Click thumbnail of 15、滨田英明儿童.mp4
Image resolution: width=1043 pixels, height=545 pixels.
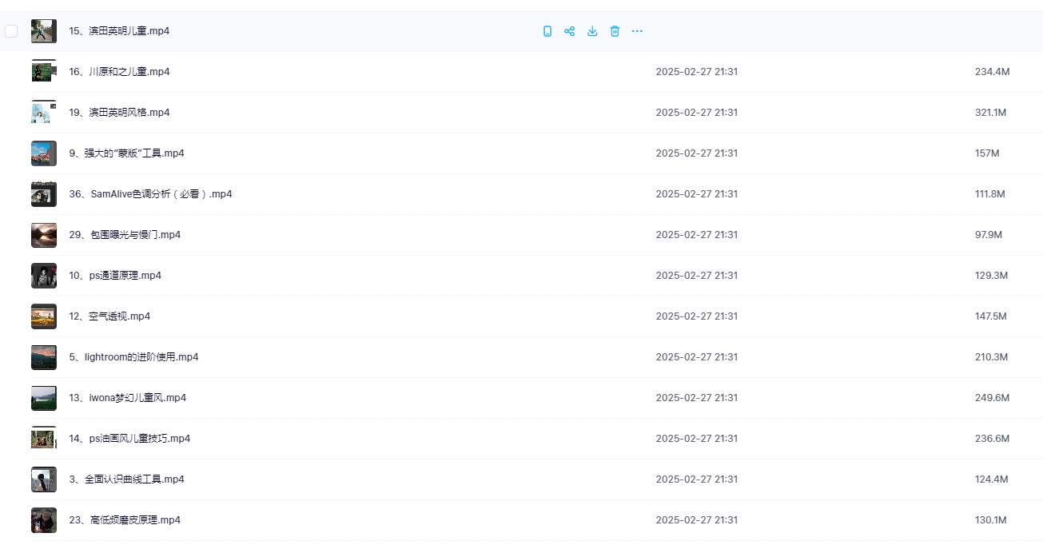(43, 31)
